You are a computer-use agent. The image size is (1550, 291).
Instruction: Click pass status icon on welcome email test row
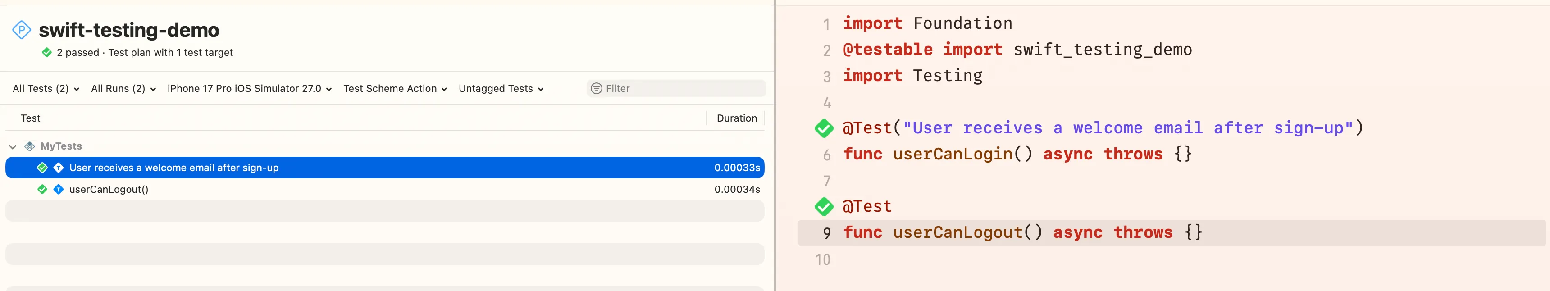pyautogui.click(x=42, y=168)
